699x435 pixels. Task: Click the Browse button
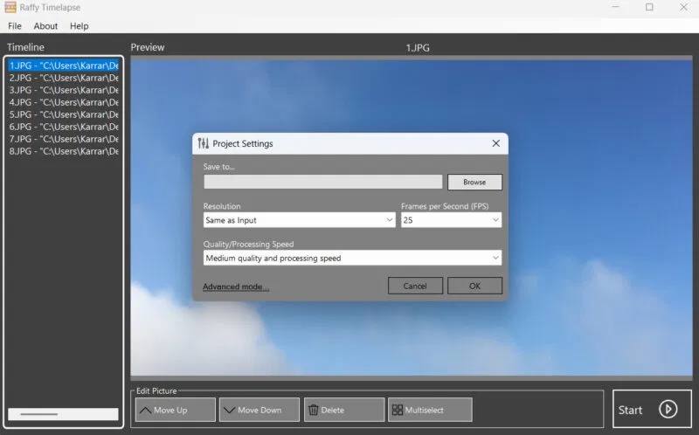click(x=474, y=183)
